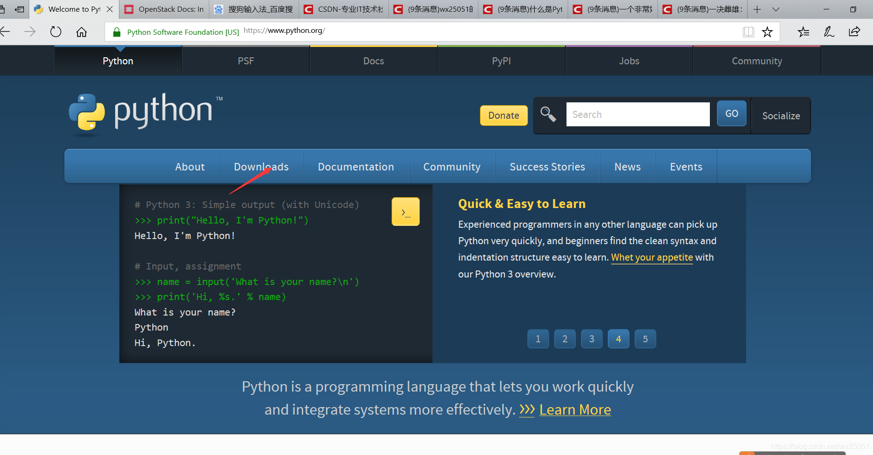Open Community in blue main menu

[452, 167]
